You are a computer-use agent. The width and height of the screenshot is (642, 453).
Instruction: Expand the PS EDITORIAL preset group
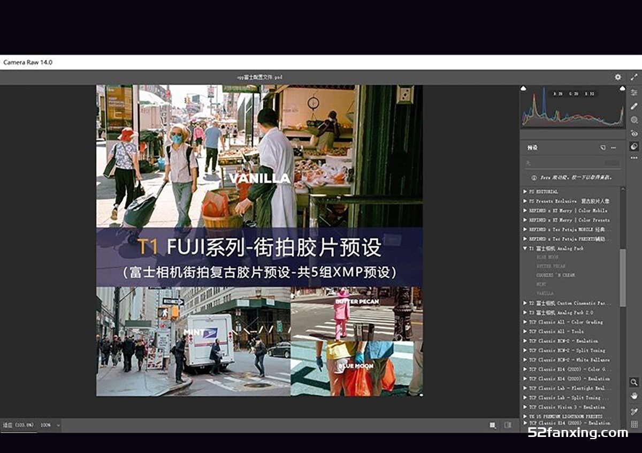click(x=525, y=191)
